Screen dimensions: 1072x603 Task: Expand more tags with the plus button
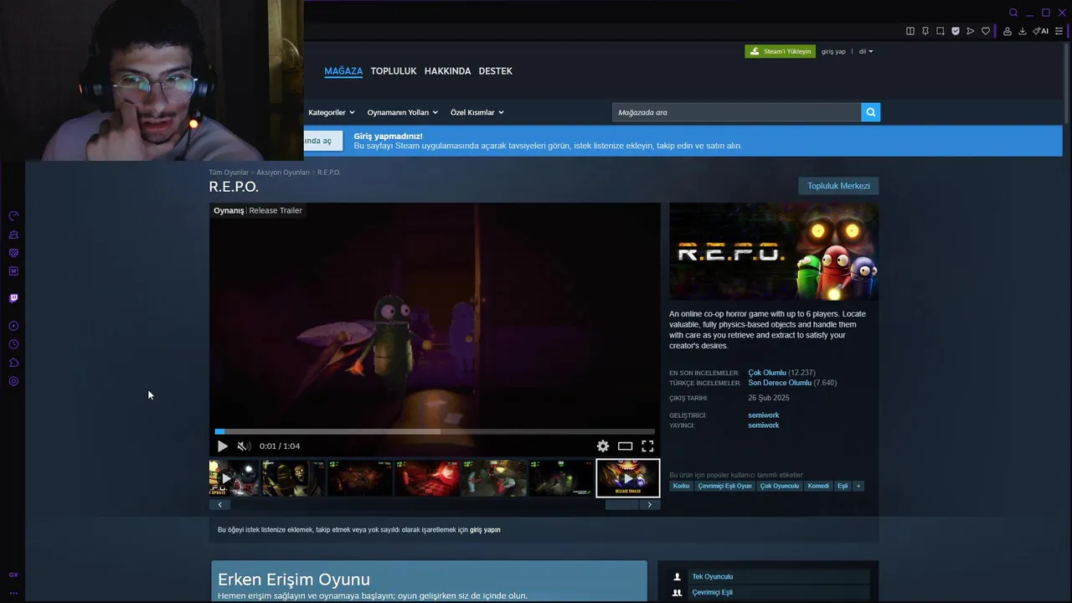click(858, 486)
